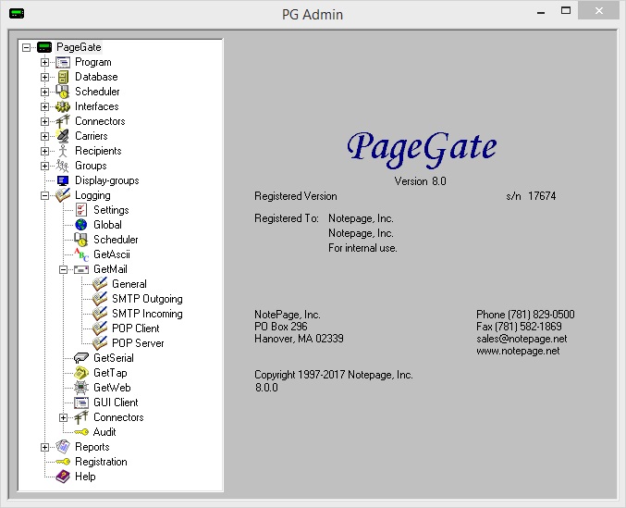Select the Registration tree item
626x508 pixels.
101,462
